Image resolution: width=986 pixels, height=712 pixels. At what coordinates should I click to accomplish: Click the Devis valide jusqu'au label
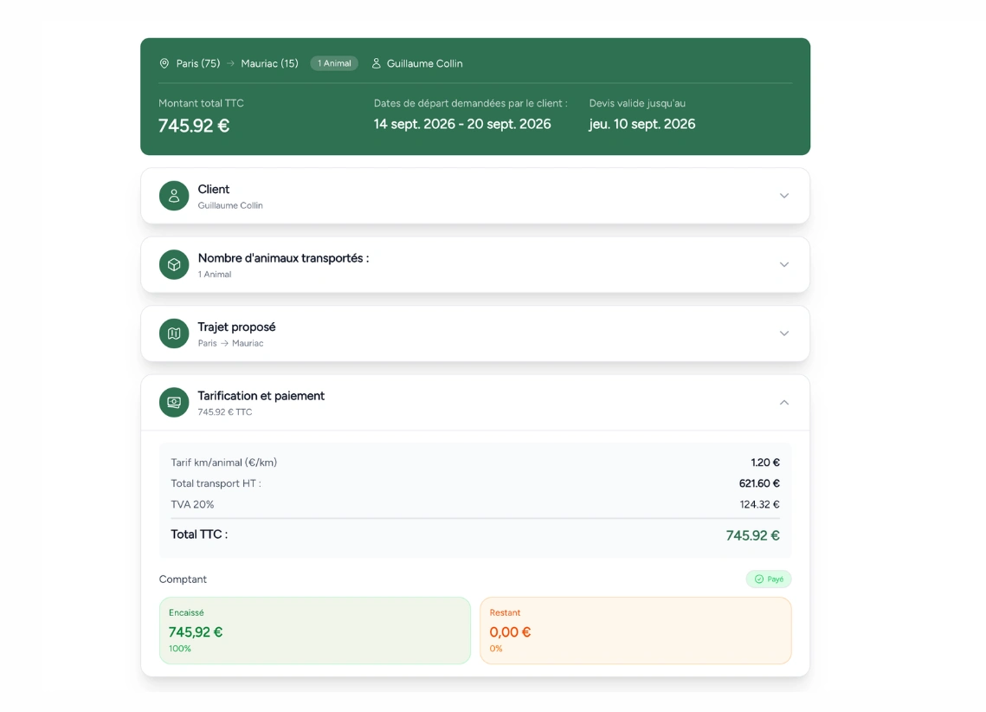[637, 103]
